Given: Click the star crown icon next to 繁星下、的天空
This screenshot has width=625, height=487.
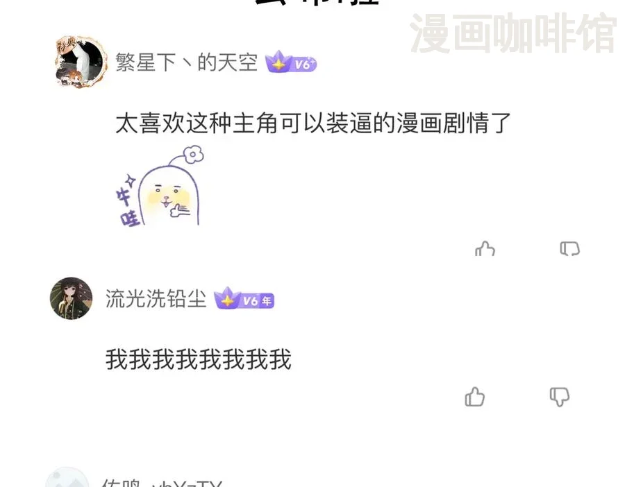Looking at the screenshot, I should click(278, 62).
